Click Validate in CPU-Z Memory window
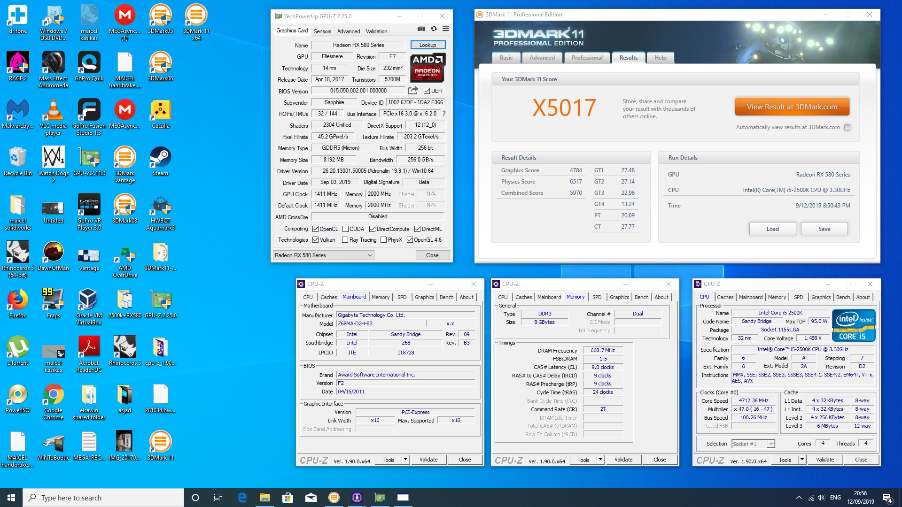Screen dimensions: 902x507 [x=623, y=460]
